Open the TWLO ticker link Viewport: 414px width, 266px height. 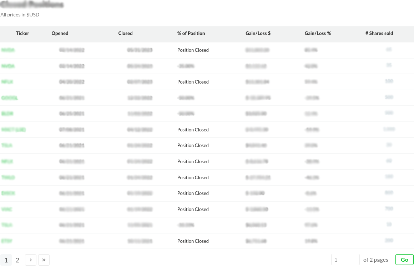pyautogui.click(x=8, y=177)
